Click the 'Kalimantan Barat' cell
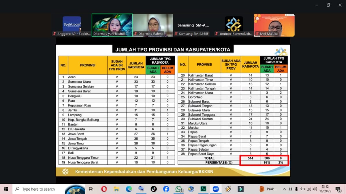The image size is (346, 194). tap(204, 75)
